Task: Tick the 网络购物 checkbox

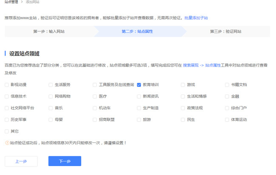Action: [x=51, y=96]
